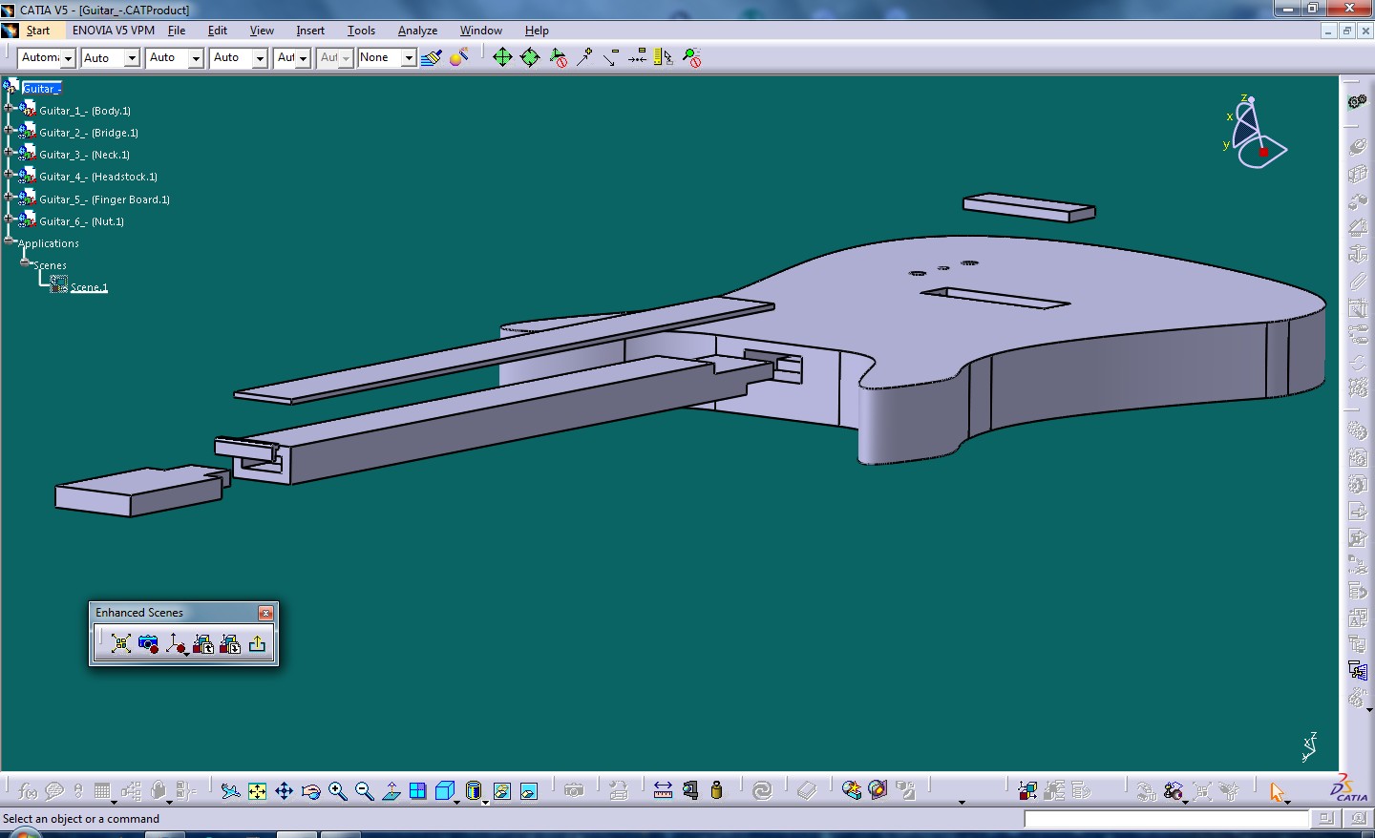Viewport: 1375px width, 838px height.
Task: Click the Zoom In magnifier
Action: [337, 791]
